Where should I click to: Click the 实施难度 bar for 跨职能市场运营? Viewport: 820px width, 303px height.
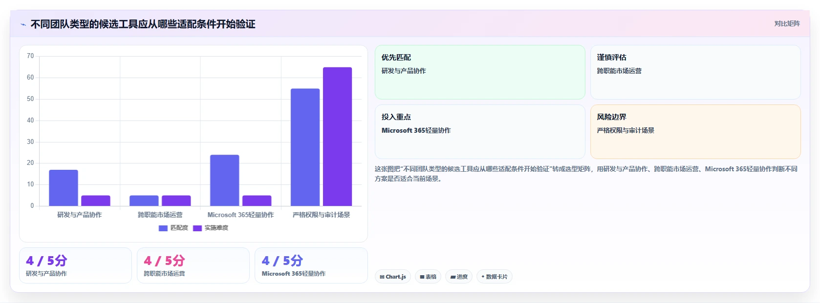click(176, 201)
